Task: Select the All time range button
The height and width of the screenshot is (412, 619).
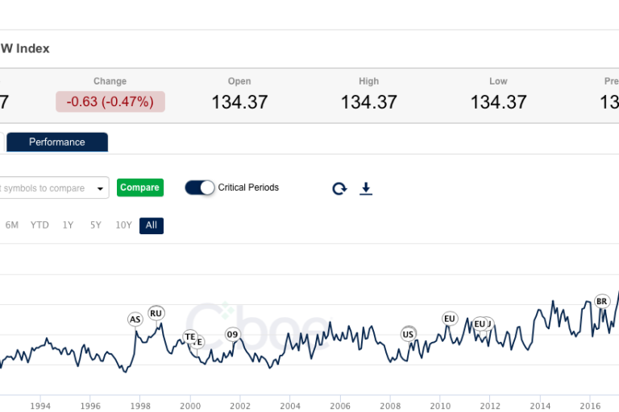Action: 152,225
